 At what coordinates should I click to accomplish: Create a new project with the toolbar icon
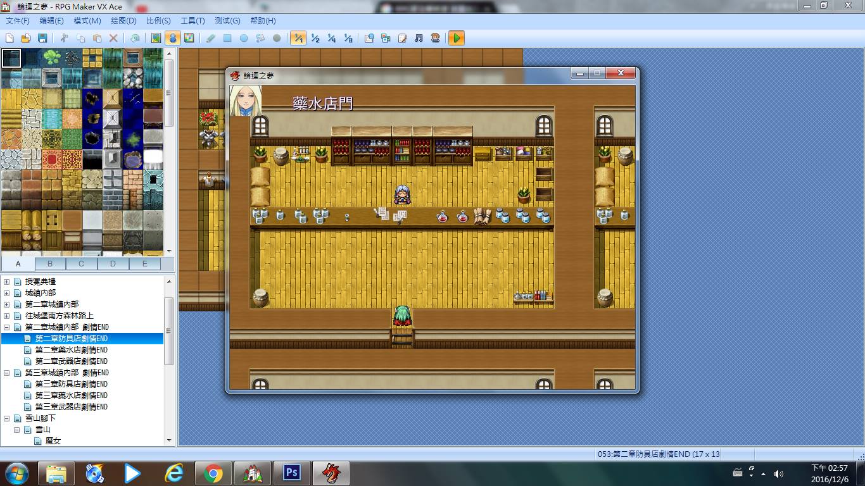9,39
